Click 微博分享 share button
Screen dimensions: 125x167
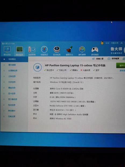click(98, 59)
